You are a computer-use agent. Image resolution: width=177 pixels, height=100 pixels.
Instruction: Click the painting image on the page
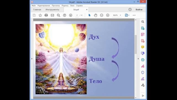(61, 59)
